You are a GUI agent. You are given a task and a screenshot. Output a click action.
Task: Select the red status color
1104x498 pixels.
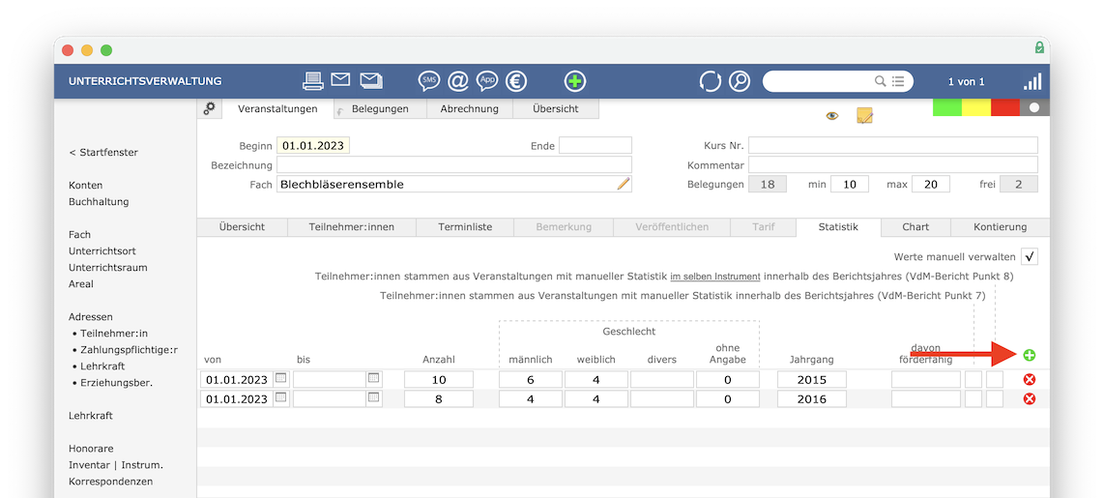tap(1004, 107)
